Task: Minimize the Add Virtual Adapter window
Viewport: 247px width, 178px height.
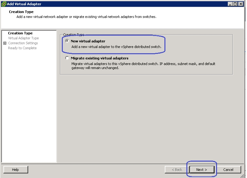Action: tap(230, 4)
